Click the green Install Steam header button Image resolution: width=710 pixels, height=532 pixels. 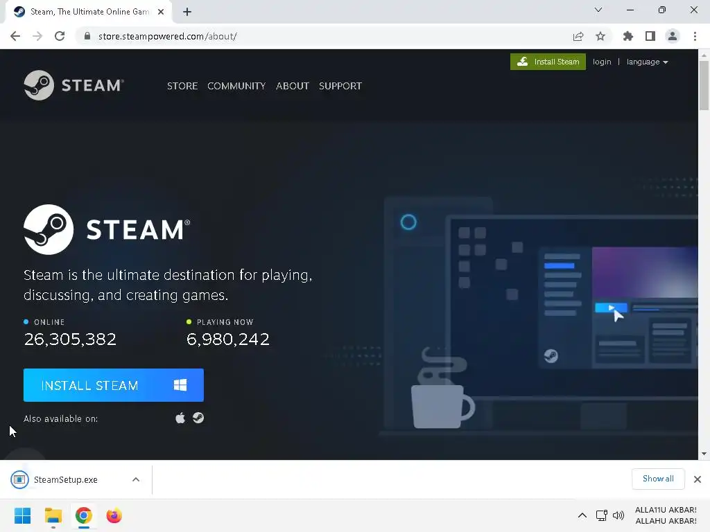point(548,62)
